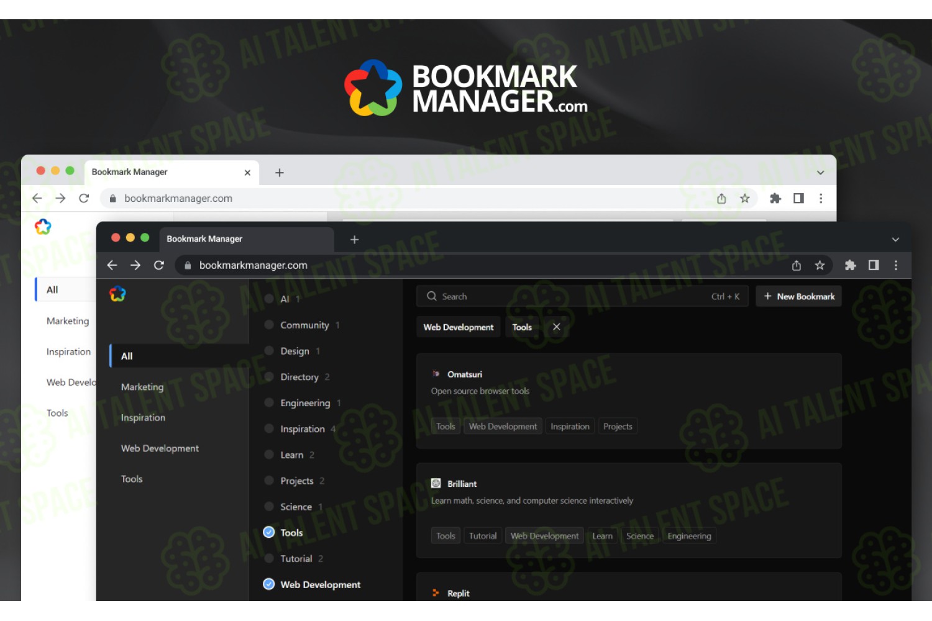Image resolution: width=932 pixels, height=621 pixels.
Task: Go forward in the dark browser window
Action: click(x=135, y=265)
